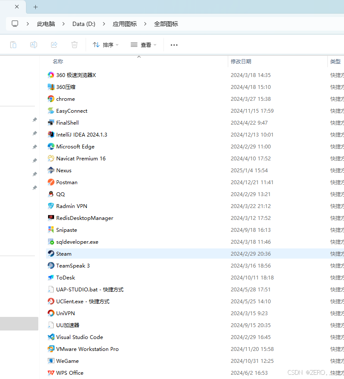The width and height of the screenshot is (344, 379).
Task: Select the UAP-STUDIO.bat - 快捷方式 file name
Action: point(90,289)
